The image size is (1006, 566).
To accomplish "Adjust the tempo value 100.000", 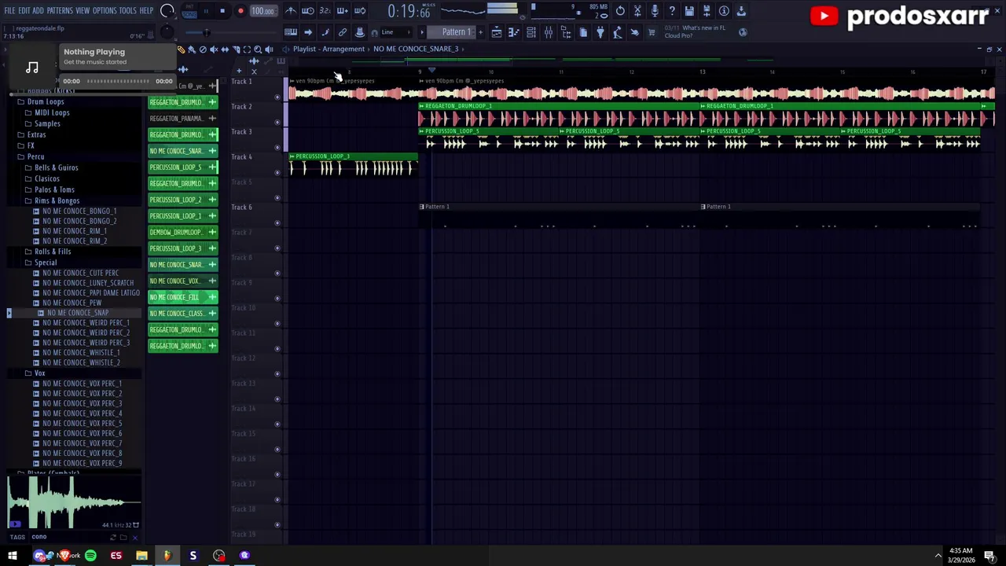I will point(264,11).
